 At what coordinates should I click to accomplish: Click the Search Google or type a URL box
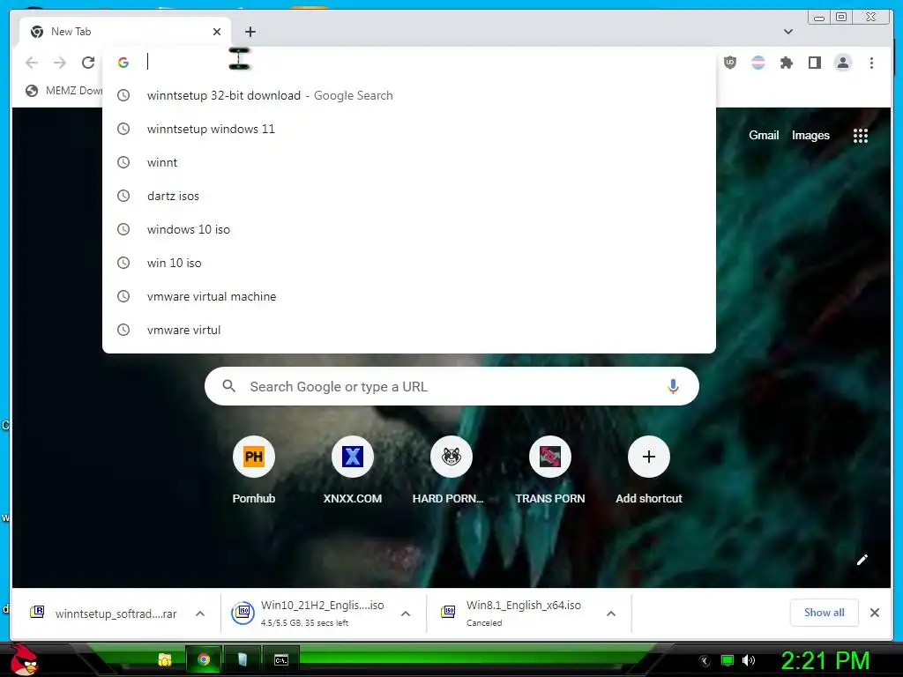coord(451,386)
